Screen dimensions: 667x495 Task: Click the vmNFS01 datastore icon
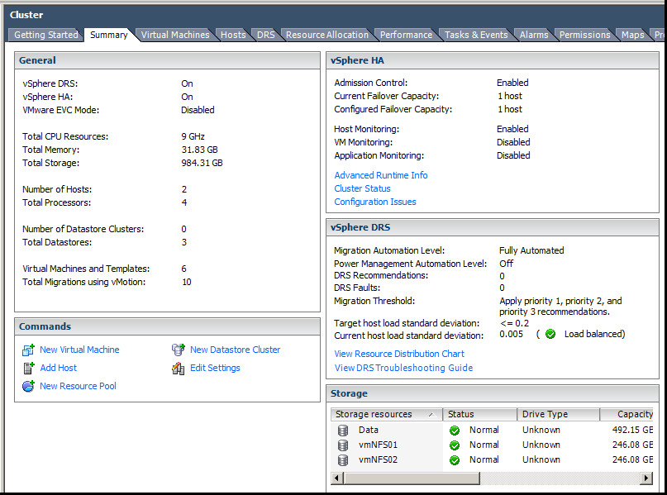pos(343,445)
